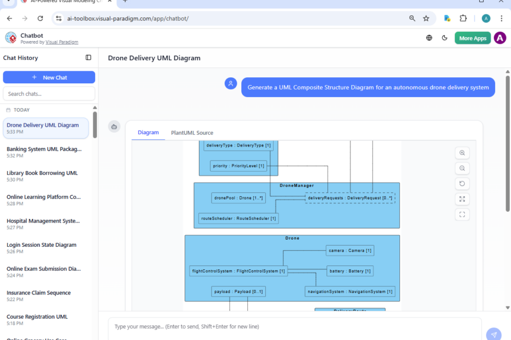511x340 pixels.
Task: Bookmark this page with the star icon
Action: [426, 18]
